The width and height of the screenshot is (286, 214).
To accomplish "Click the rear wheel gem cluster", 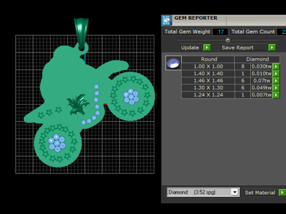I will 57,143.
